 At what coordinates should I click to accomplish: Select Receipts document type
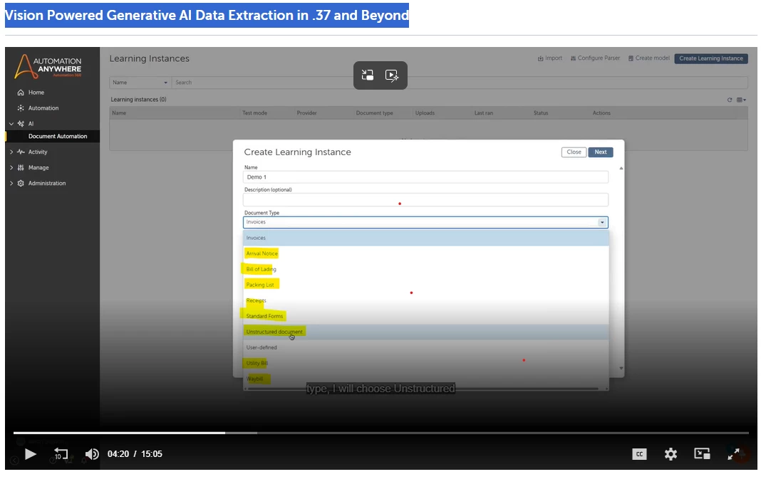coord(425,300)
